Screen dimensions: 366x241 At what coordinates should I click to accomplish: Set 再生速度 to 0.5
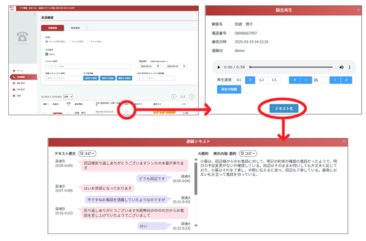coord(239,80)
